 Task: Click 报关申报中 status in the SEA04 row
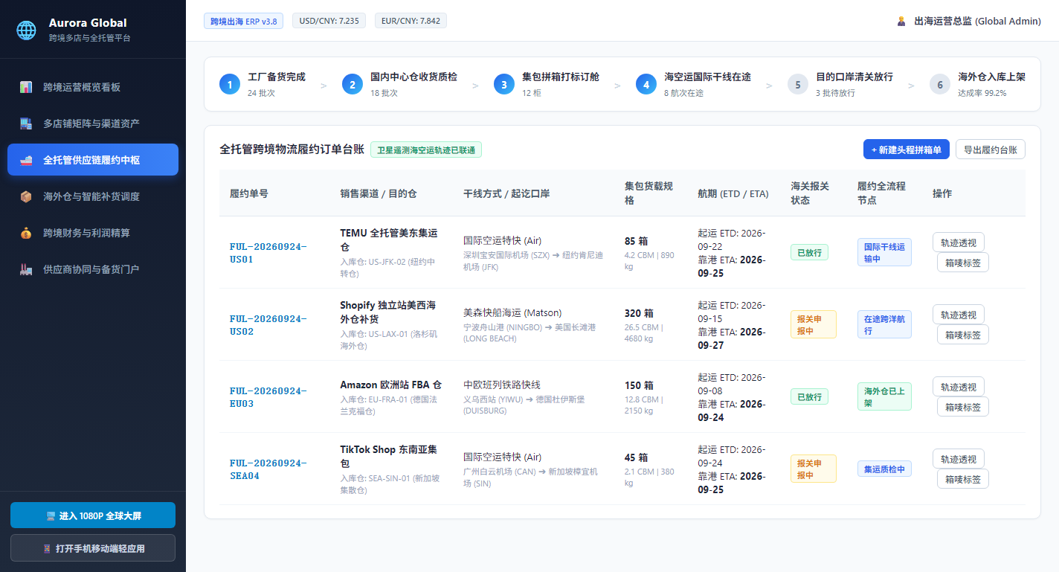pyautogui.click(x=814, y=469)
